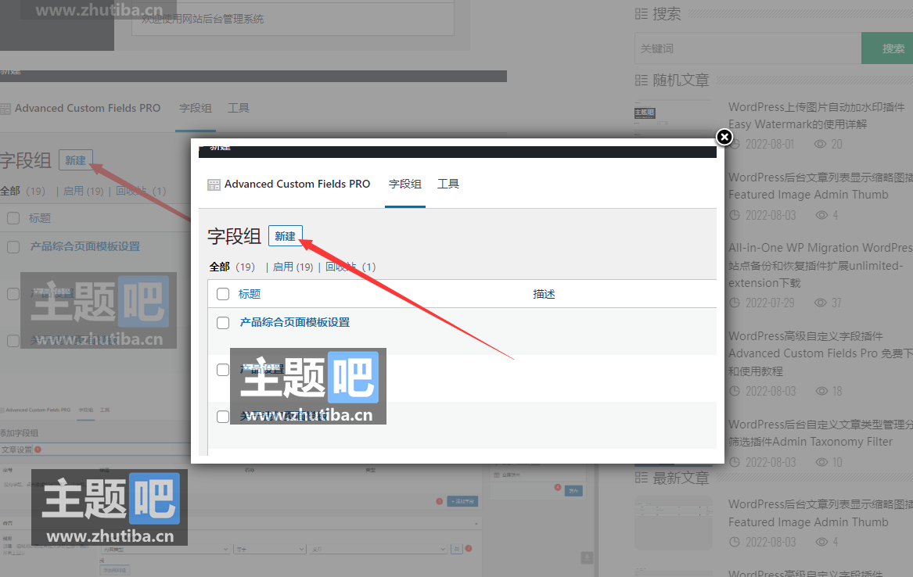Open the third rule value dropdown

pyautogui.click(x=379, y=549)
